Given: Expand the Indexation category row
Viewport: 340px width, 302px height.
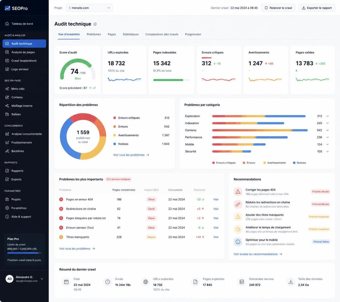Looking at the screenshot, I should (327, 123).
